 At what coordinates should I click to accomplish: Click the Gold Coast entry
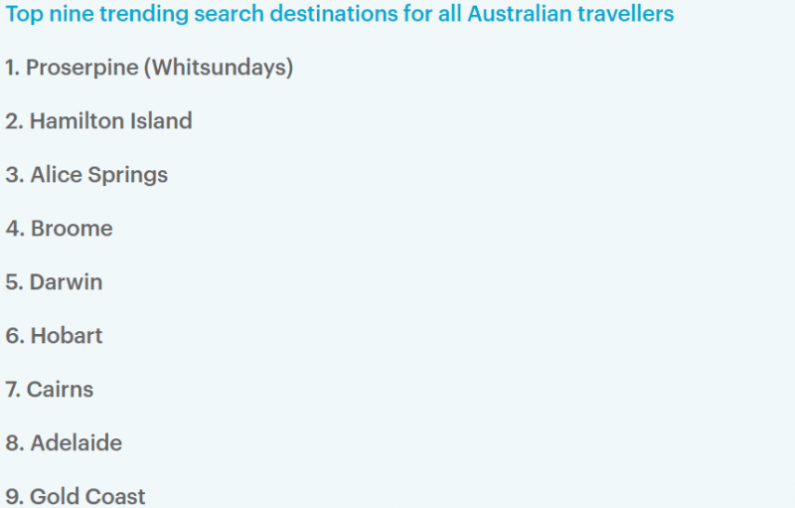[x=87, y=497]
